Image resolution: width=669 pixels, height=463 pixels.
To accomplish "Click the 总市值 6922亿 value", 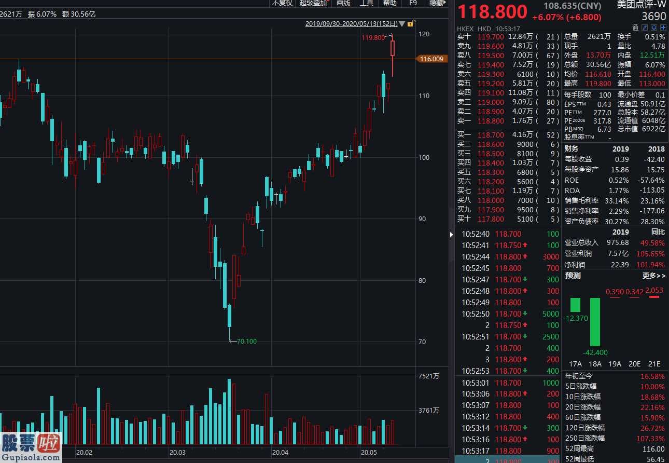I will pyautogui.click(x=653, y=129).
